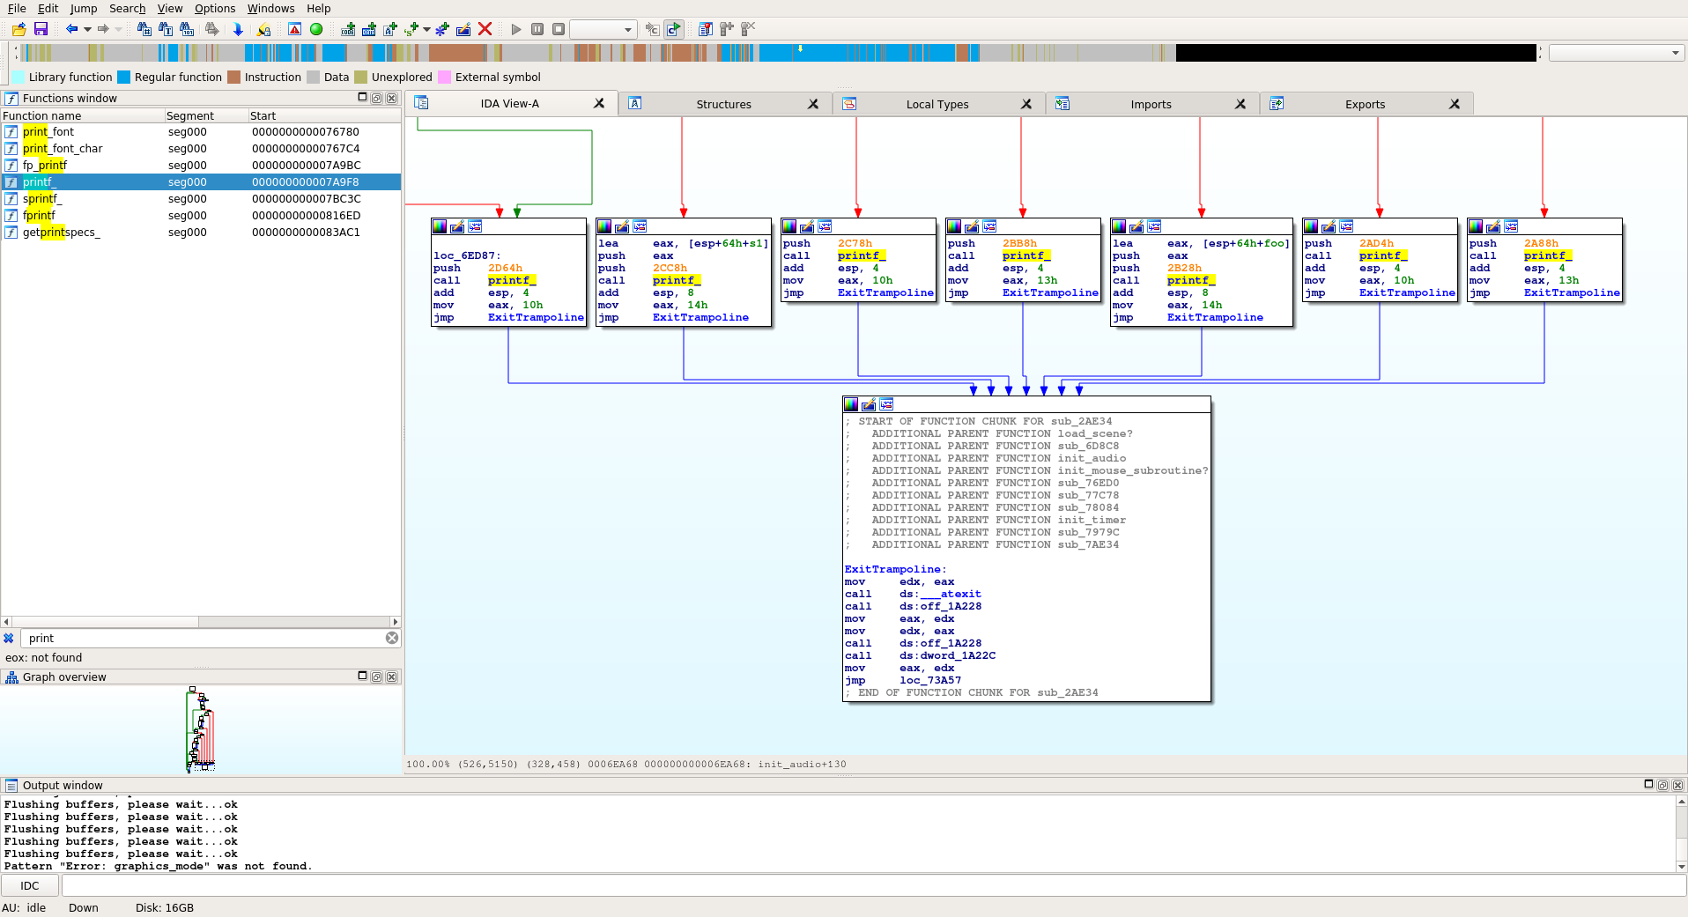
Task: Open the back-history dropdown arrow
Action: 87,29
